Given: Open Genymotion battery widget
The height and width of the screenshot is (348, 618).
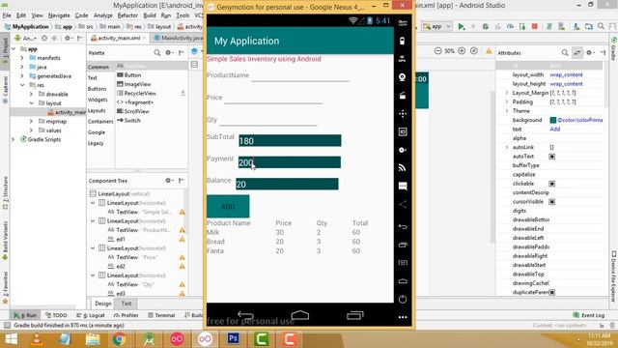Looking at the screenshot, I should 403,41.
